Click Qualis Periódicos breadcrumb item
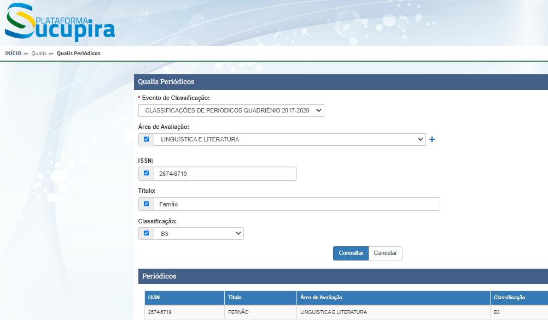 [x=79, y=54]
